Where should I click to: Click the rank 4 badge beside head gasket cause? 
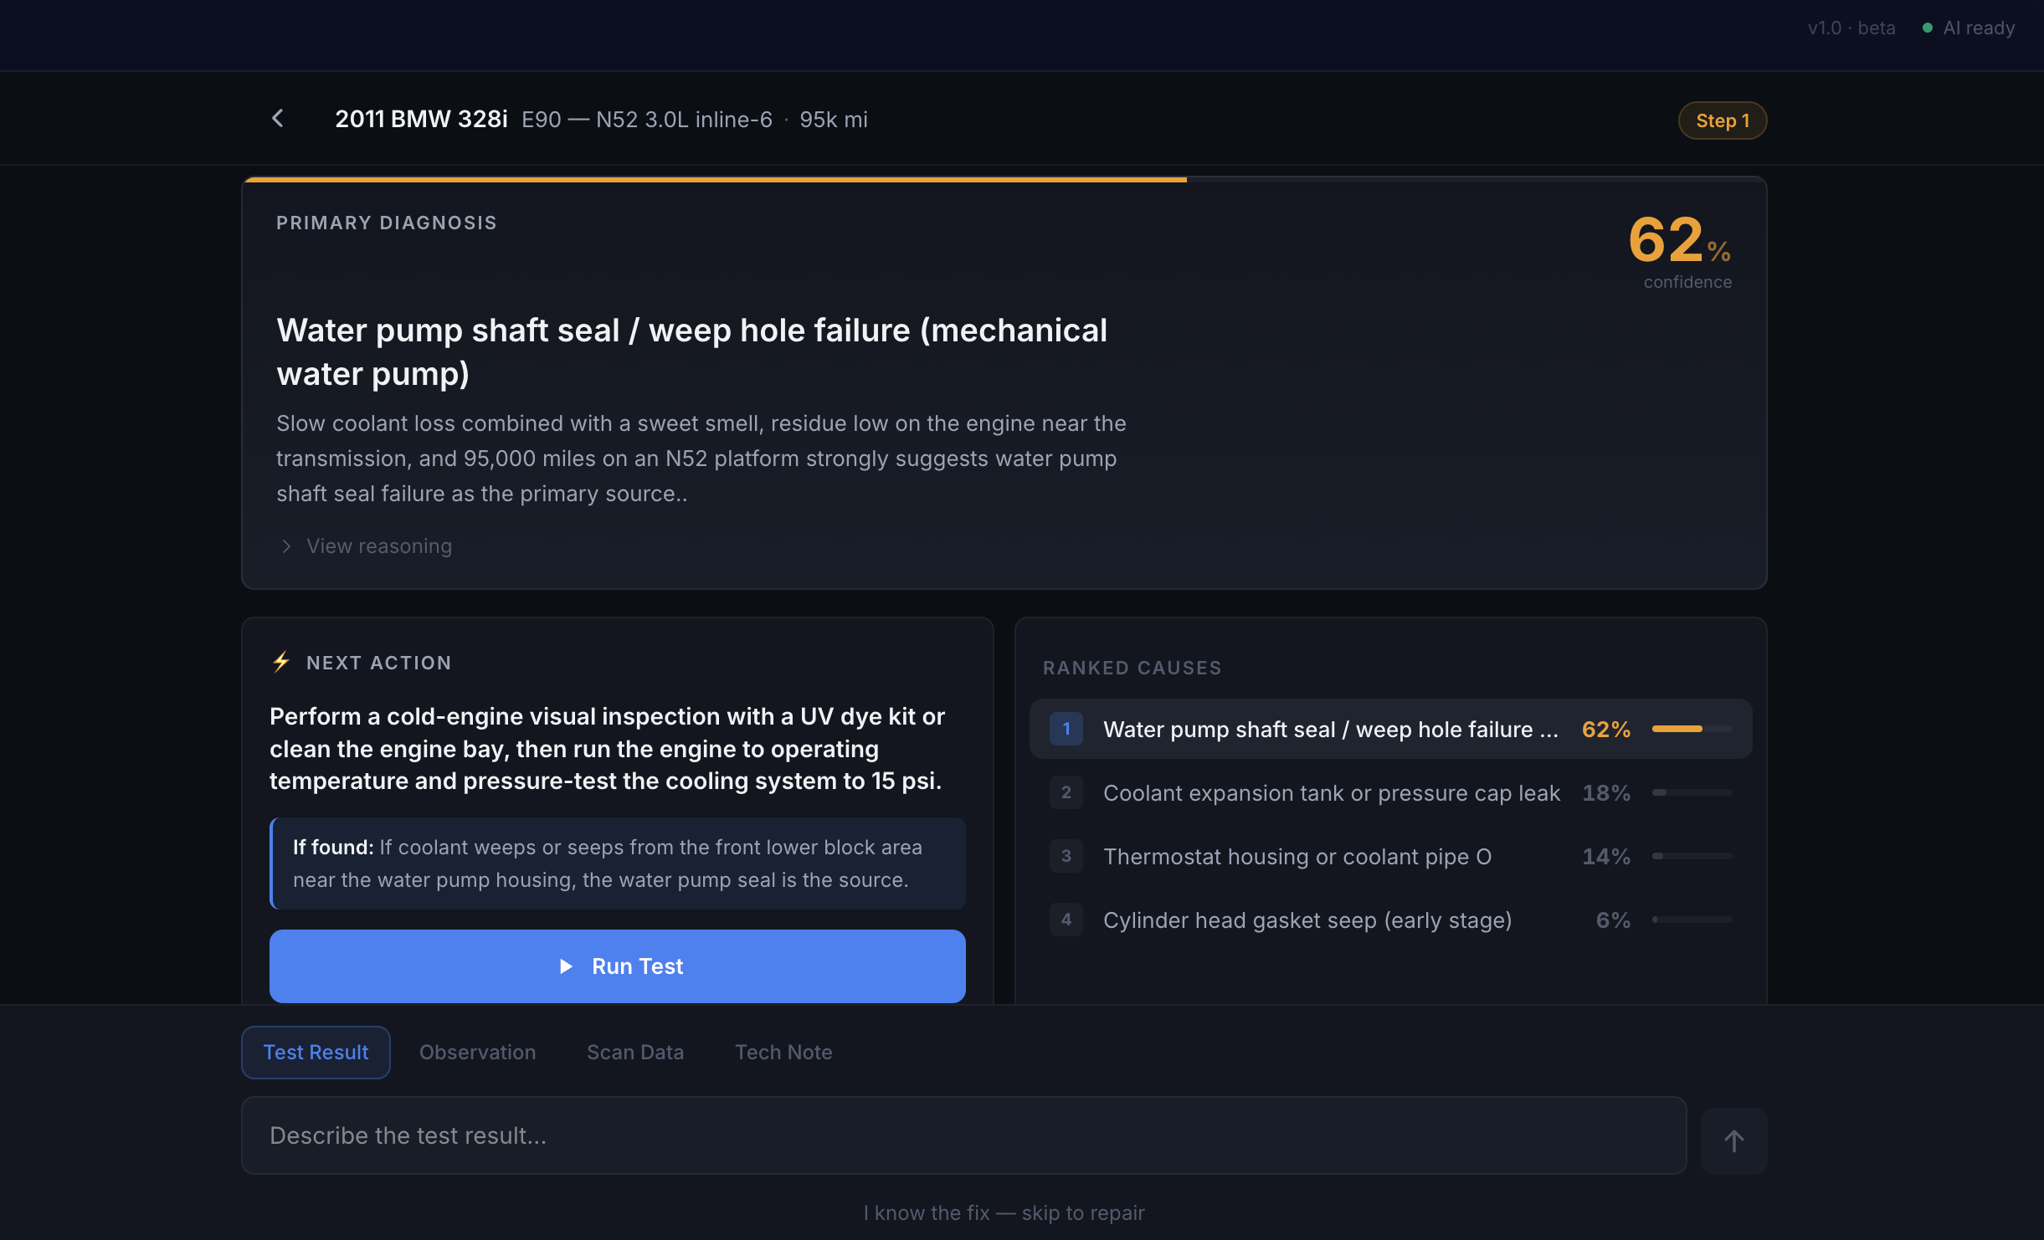tap(1066, 920)
